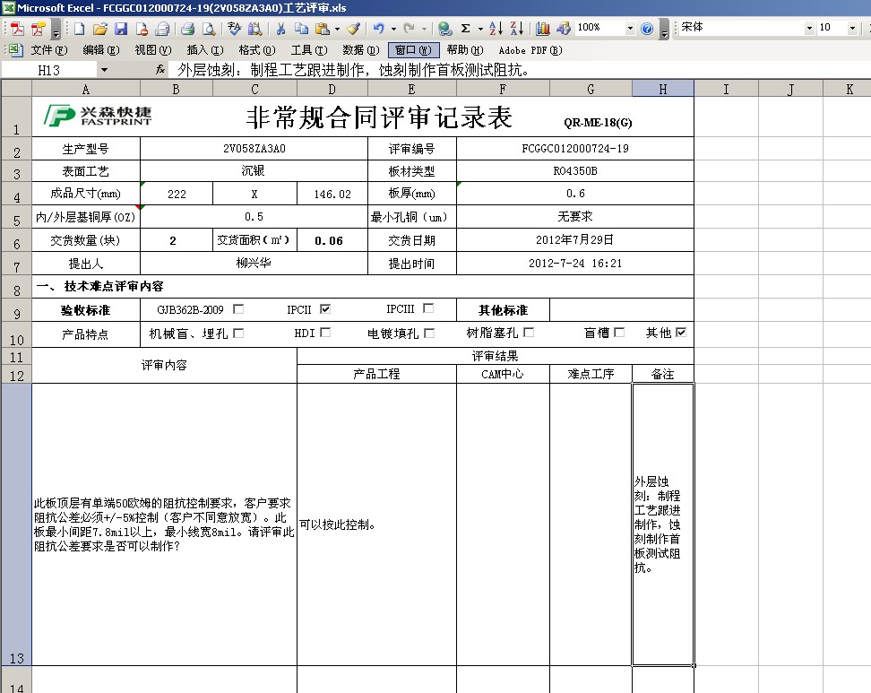Screen dimensions: 871x693
Task: Tick the 电镀填孔 checkbox
Action: point(429,333)
